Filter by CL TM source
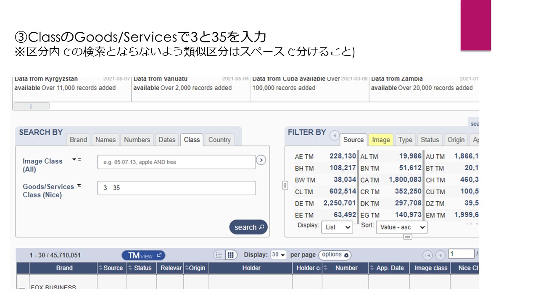 pos(325,192)
